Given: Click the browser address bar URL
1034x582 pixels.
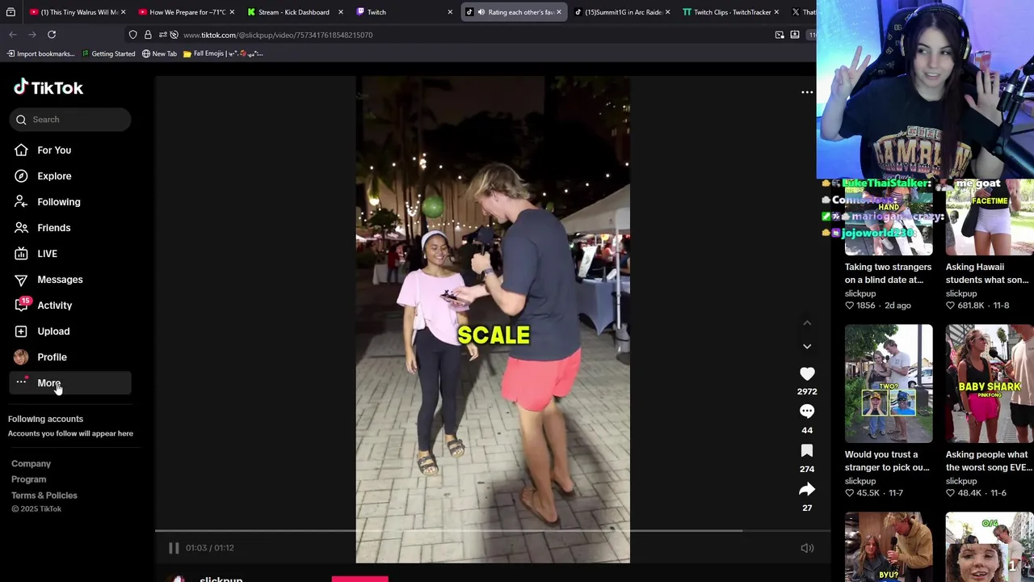Looking at the screenshot, I should [x=278, y=35].
